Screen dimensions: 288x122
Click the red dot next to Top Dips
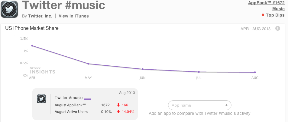pos(263,15)
